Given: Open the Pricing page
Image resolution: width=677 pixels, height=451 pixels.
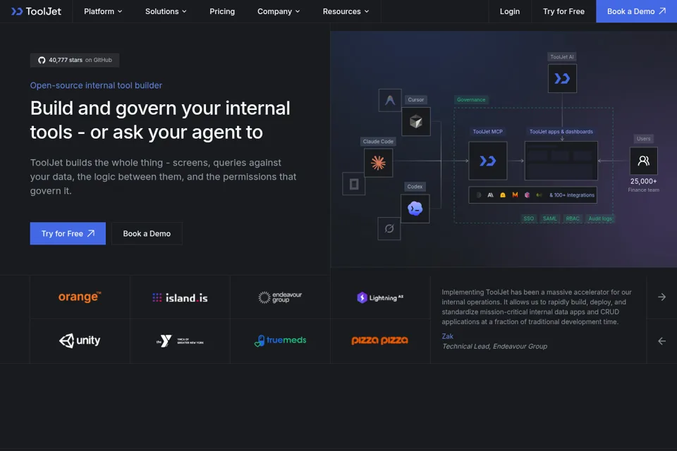Looking at the screenshot, I should [222, 11].
